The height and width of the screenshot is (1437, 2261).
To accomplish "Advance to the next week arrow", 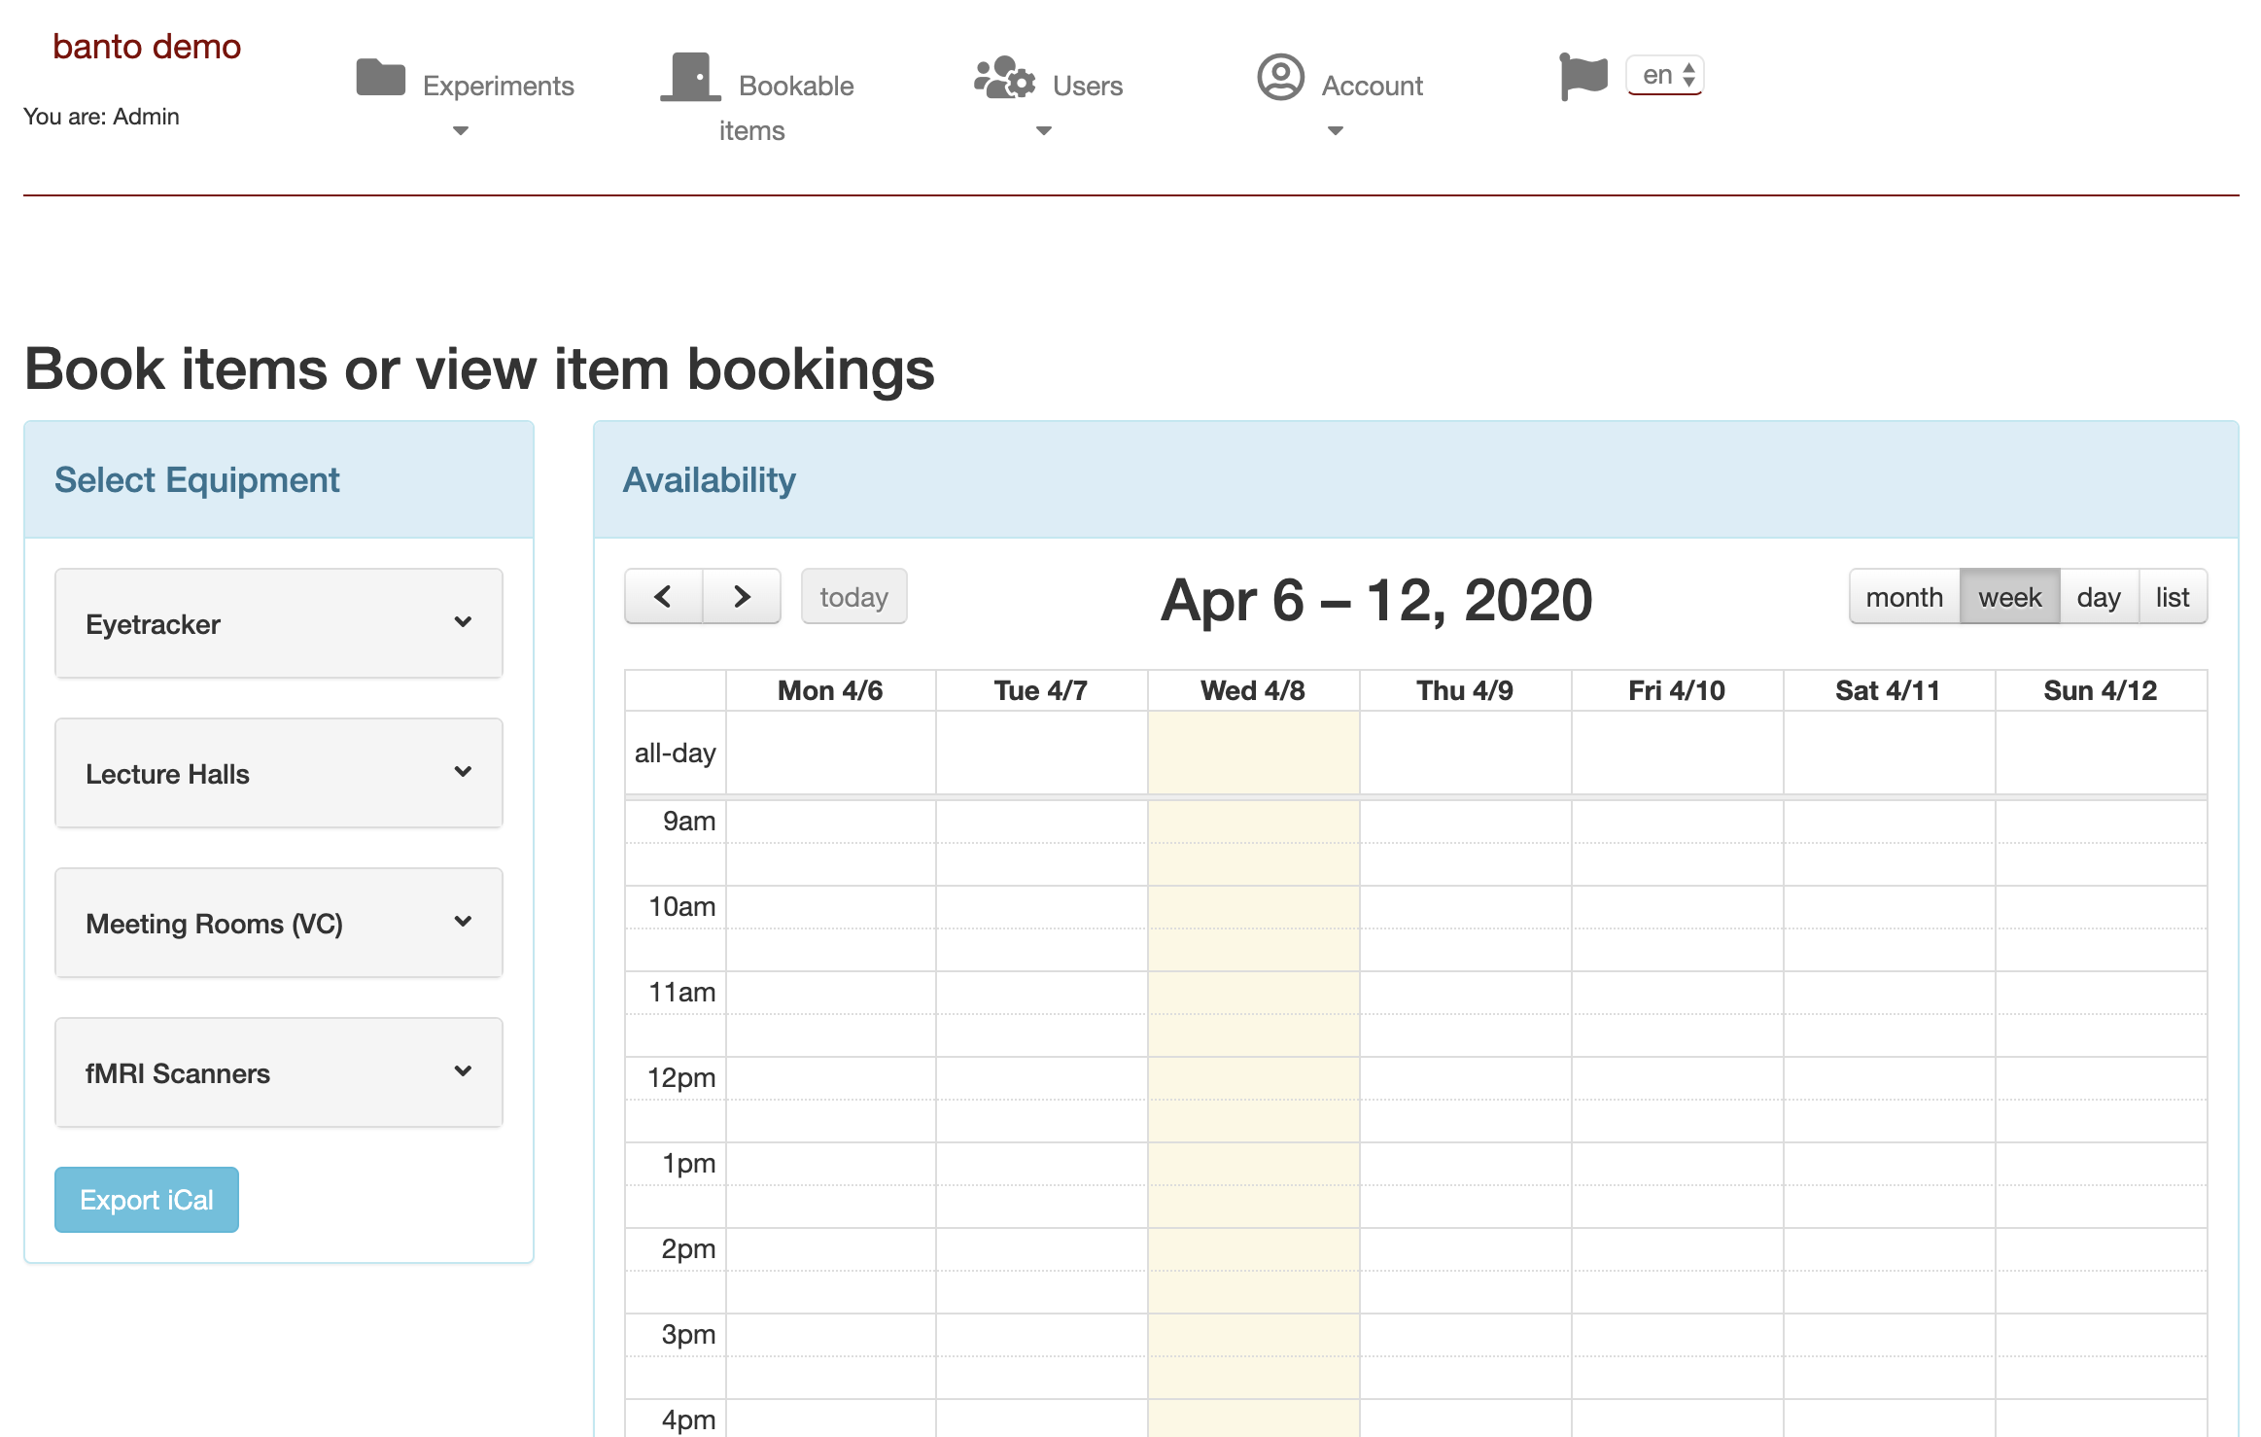I will coord(742,596).
